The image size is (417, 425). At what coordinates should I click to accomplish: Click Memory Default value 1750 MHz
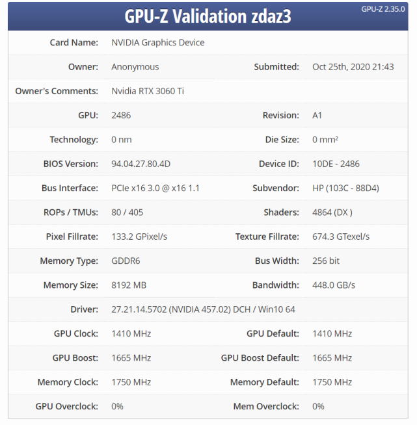click(x=332, y=382)
